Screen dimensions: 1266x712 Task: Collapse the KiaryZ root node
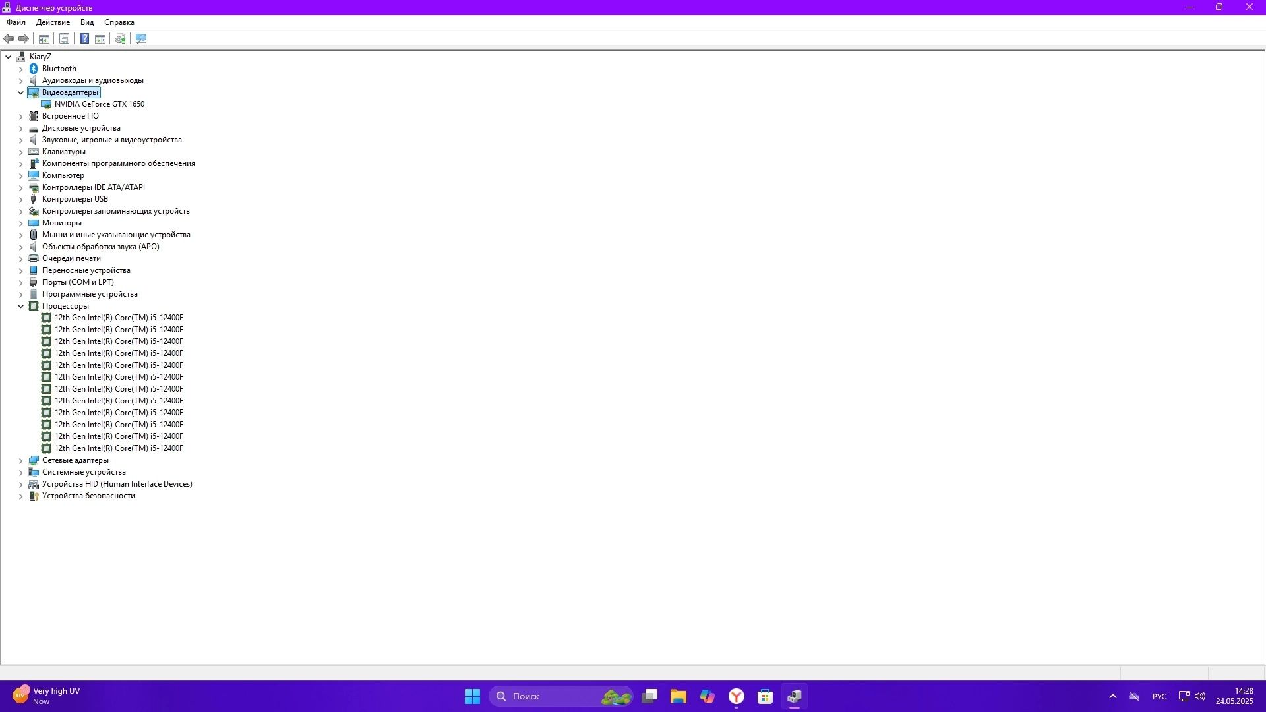point(8,57)
